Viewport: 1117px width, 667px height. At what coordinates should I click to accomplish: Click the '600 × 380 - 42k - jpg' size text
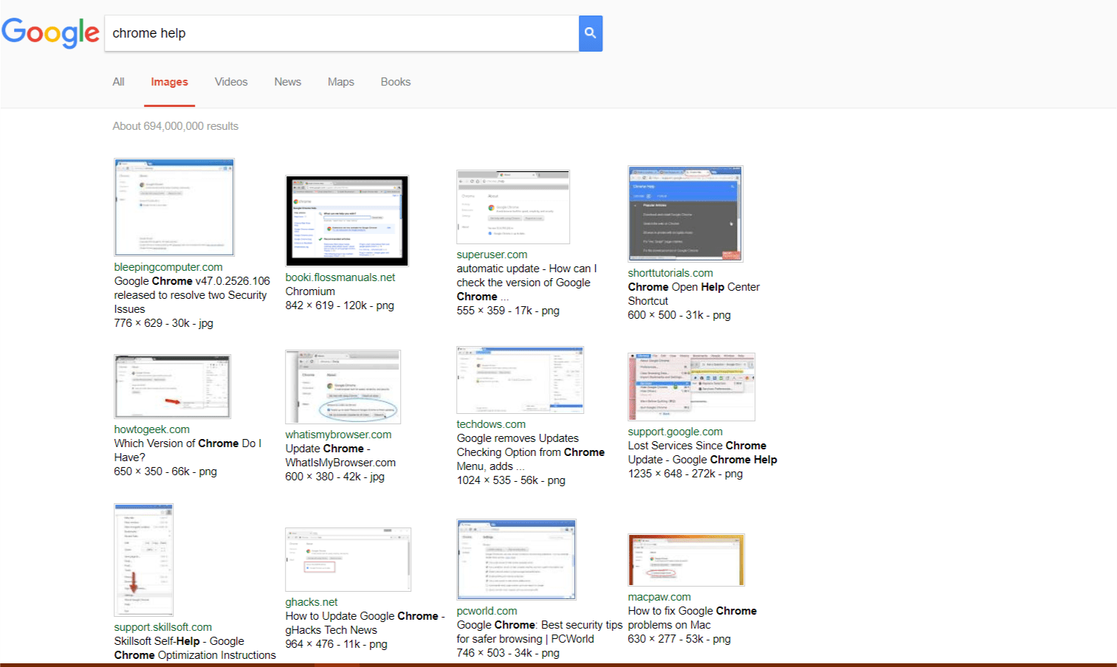point(335,477)
